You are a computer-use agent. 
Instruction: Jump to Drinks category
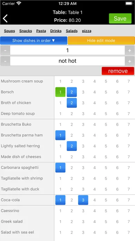(56, 31)
